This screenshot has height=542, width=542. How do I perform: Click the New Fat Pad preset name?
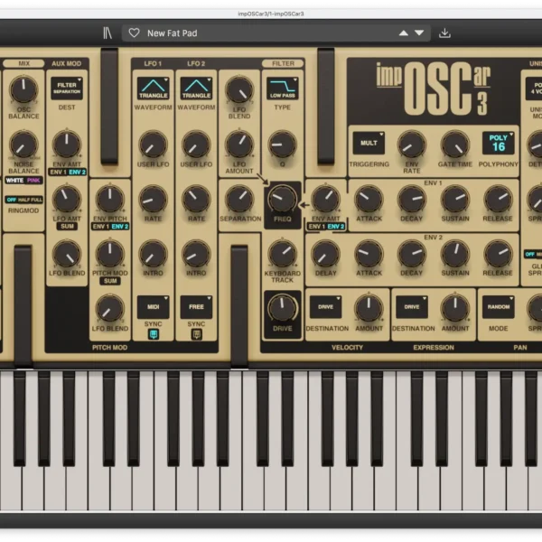click(x=172, y=33)
